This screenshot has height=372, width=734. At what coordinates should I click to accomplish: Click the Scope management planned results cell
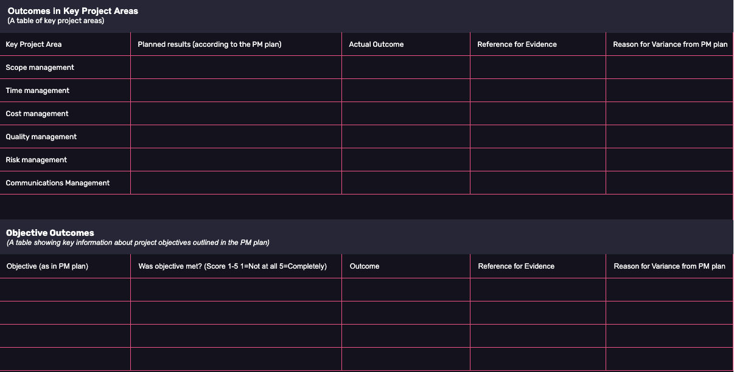coord(236,67)
